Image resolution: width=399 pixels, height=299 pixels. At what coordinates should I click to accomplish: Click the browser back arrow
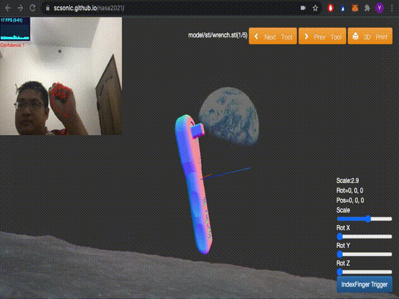7,8
